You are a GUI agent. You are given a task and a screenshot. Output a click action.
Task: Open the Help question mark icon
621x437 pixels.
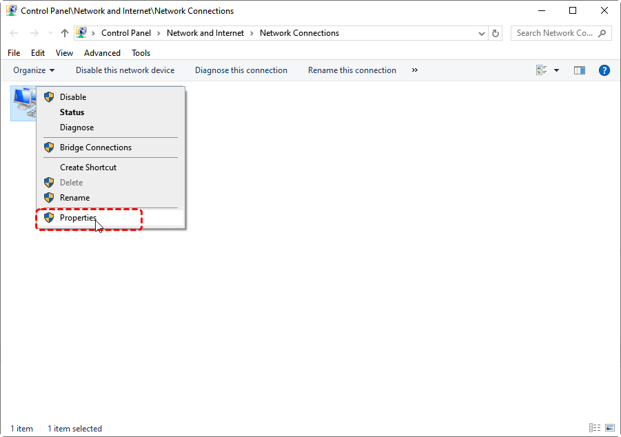coord(604,70)
